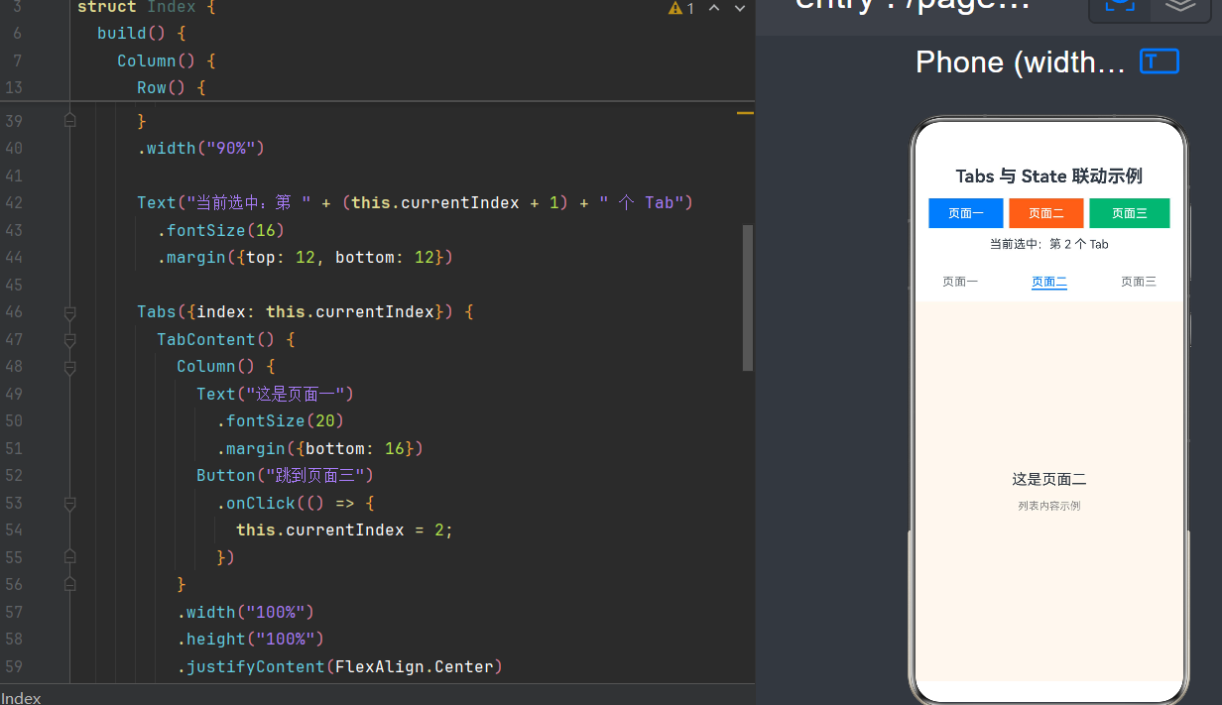Viewport: 1222px width, 705px height.
Task: Click '这是页面二' text in preview
Action: tap(1049, 480)
